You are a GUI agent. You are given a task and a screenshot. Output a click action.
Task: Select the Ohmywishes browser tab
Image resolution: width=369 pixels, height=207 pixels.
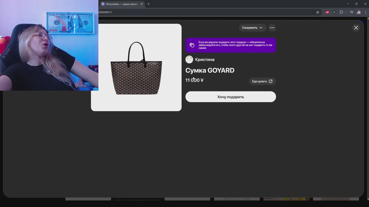point(122,4)
